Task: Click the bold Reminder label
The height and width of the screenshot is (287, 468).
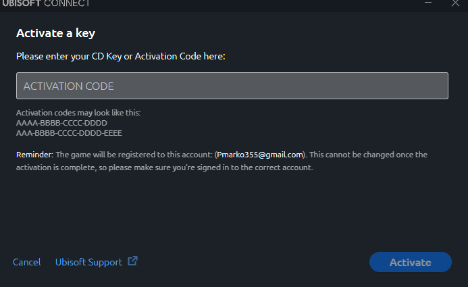Action: (x=34, y=155)
